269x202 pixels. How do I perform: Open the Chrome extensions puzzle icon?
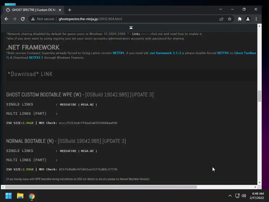[240, 19]
